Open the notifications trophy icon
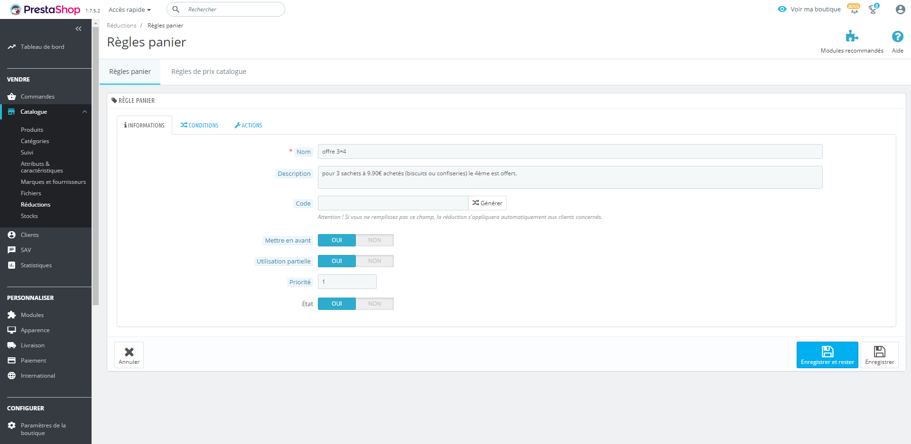Screen dimensions: 911x444 [x=874, y=9]
